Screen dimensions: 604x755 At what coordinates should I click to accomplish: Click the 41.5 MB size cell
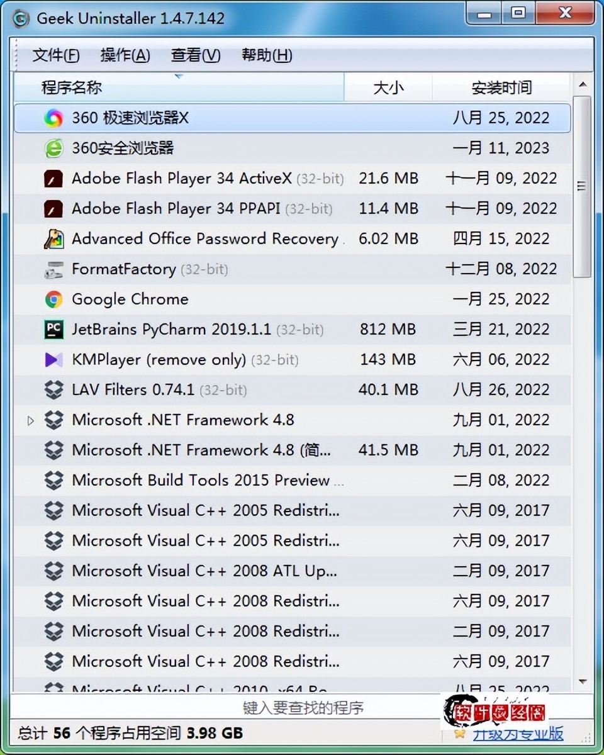pyautogui.click(x=388, y=450)
